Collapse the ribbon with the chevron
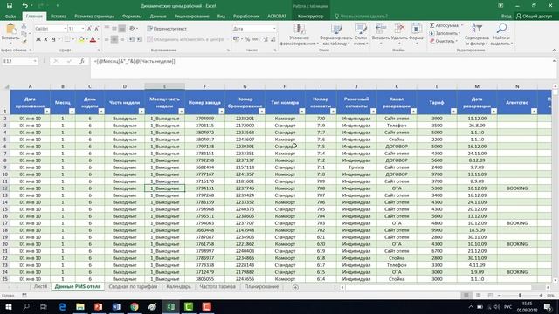Viewport: 559px width, 314px height. pyautogui.click(x=554, y=51)
